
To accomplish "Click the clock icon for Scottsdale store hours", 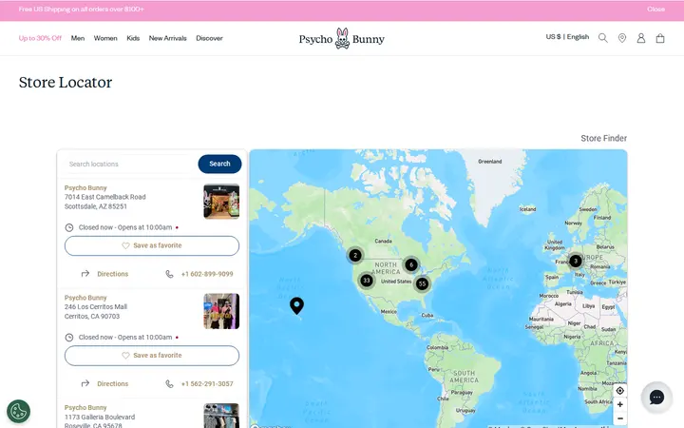I will click(69, 227).
